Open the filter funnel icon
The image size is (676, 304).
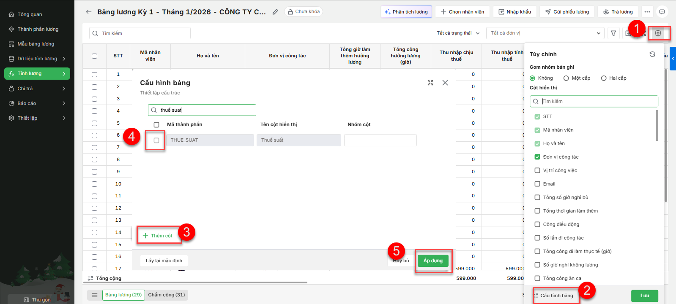click(x=613, y=33)
